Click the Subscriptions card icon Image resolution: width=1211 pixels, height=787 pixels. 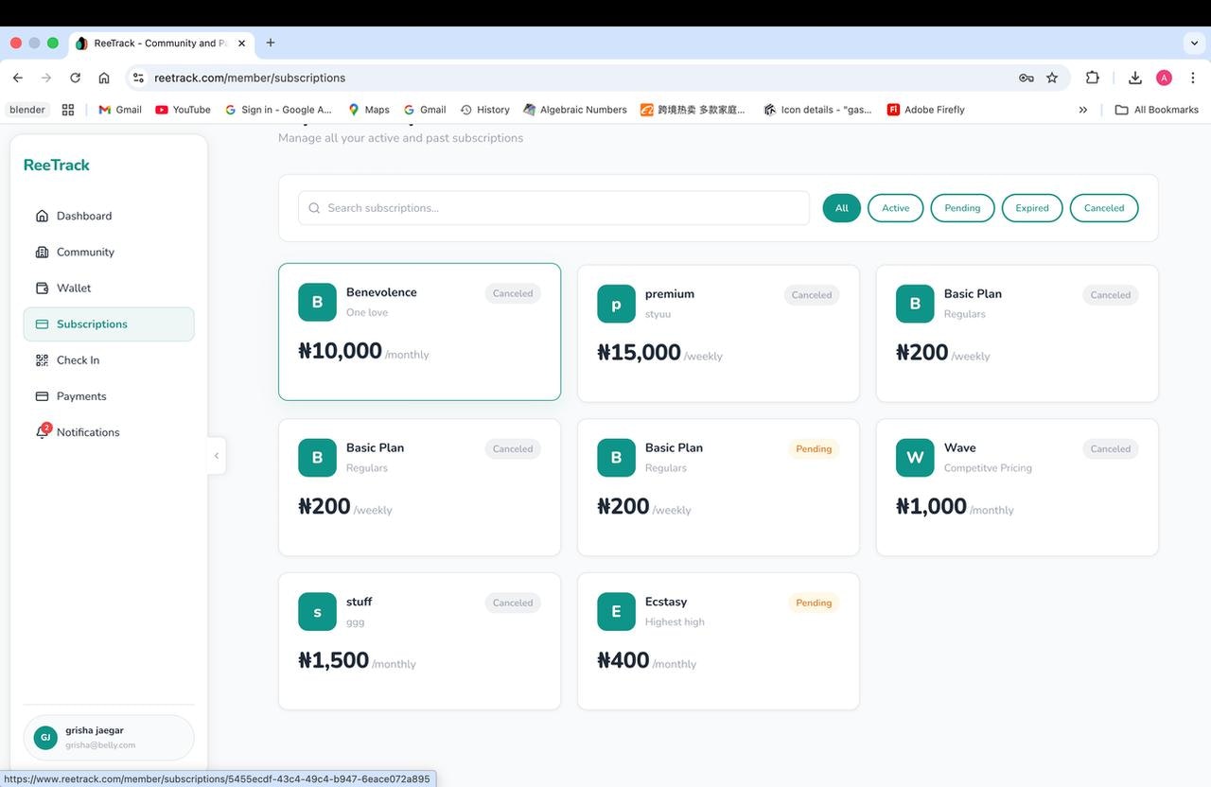coord(42,324)
